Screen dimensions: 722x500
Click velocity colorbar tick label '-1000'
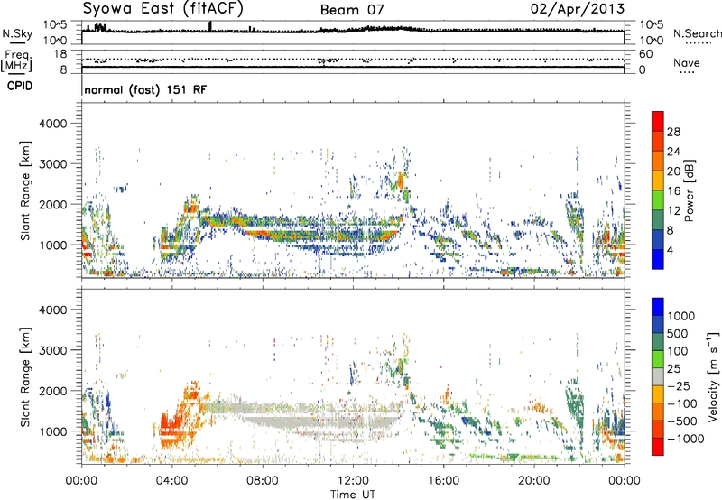point(685,439)
